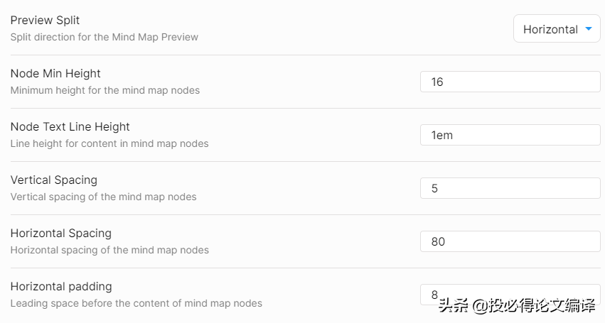
Task: Click the "Line height for content" description
Action: pyautogui.click(x=109, y=143)
